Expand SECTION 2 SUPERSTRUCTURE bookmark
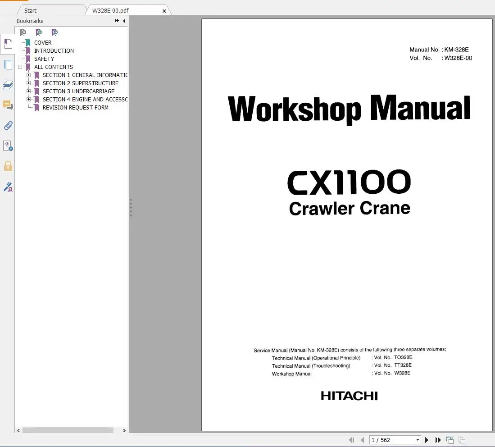 click(28, 83)
